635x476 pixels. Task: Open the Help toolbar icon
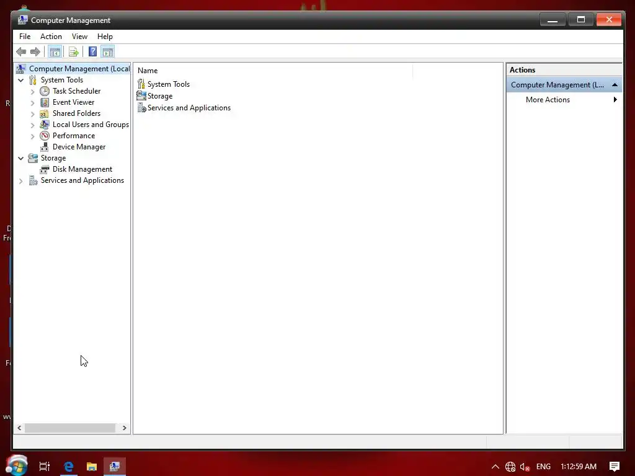click(x=93, y=52)
